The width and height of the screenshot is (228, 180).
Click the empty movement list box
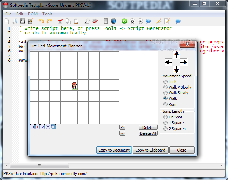point(138,88)
